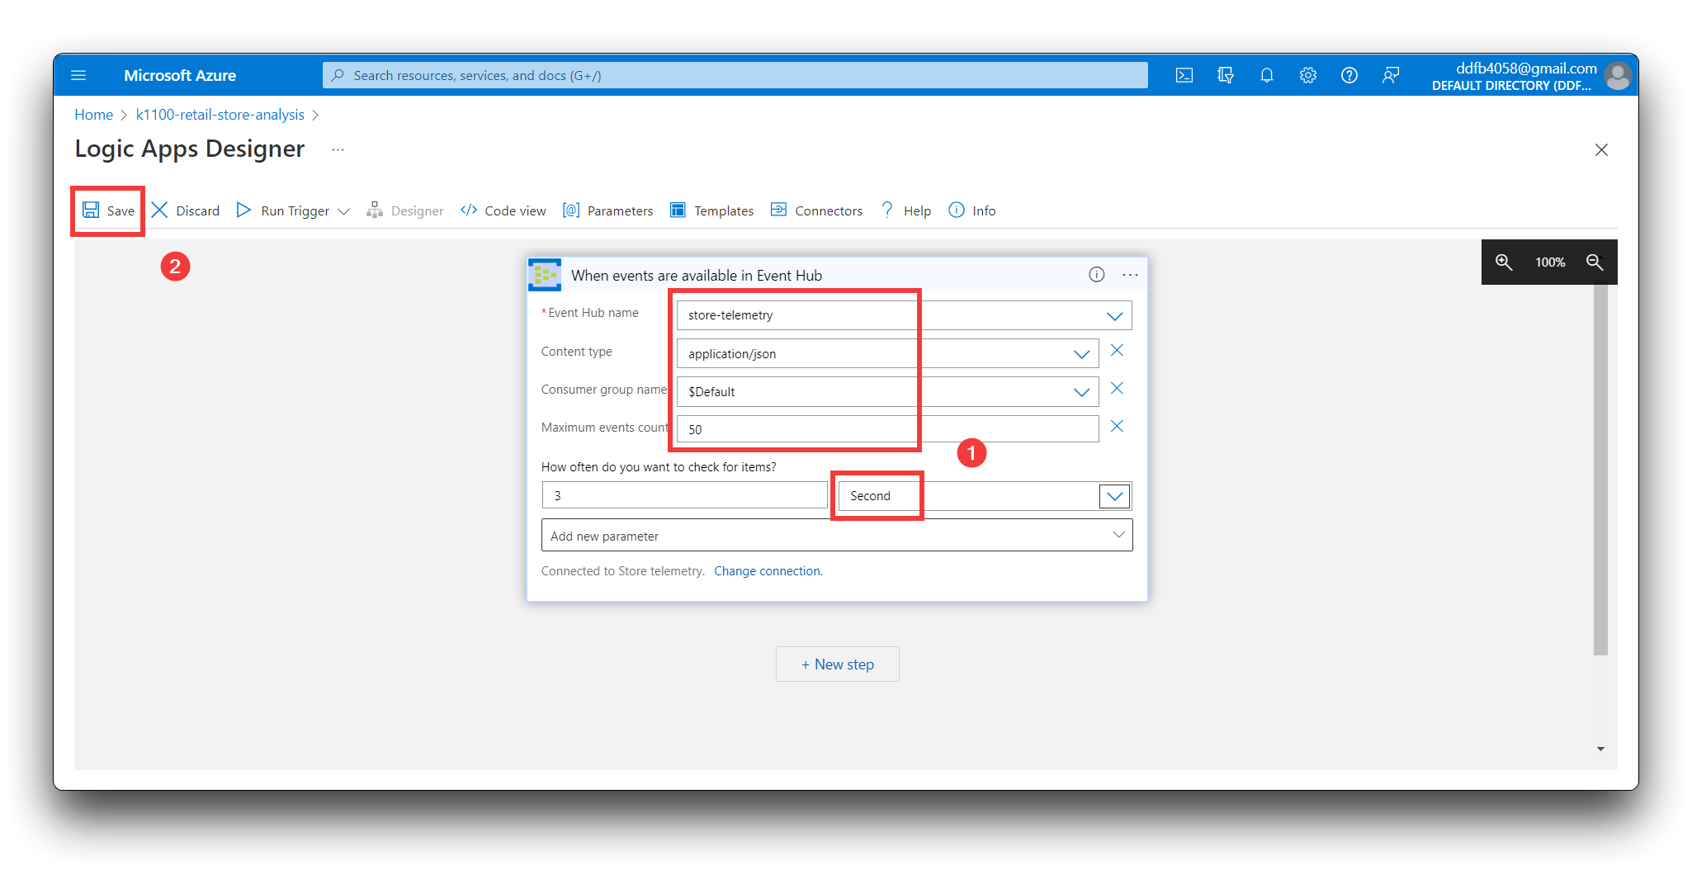Open the Templates gallery
This screenshot has width=1692, height=870.
point(711,210)
